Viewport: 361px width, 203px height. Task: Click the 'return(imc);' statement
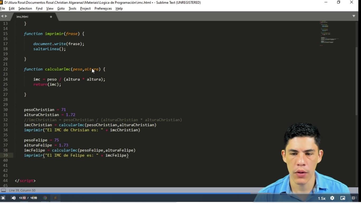47,84
